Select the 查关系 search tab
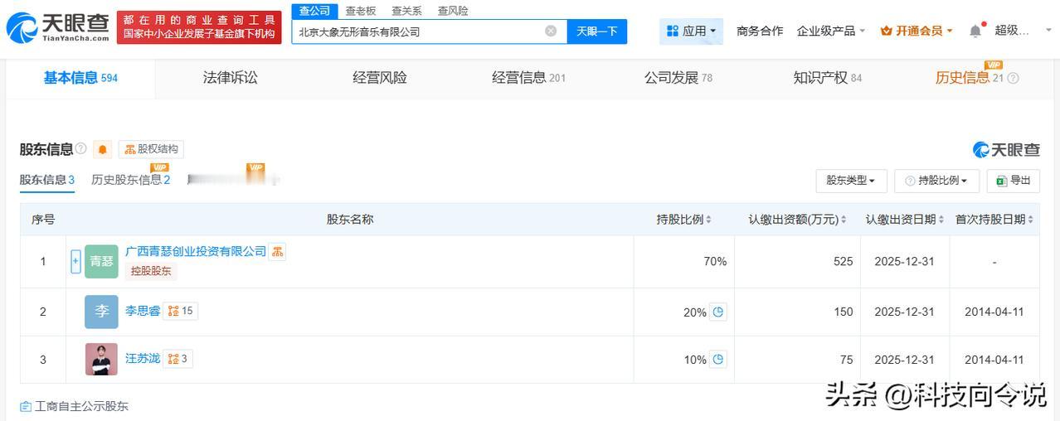 coord(406,11)
